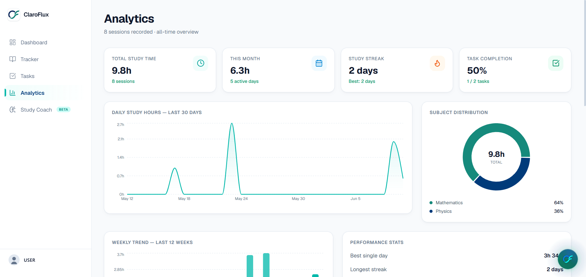Click the '2.7h' y-axis label
Viewport: 586px width, 277px height.
coord(120,125)
